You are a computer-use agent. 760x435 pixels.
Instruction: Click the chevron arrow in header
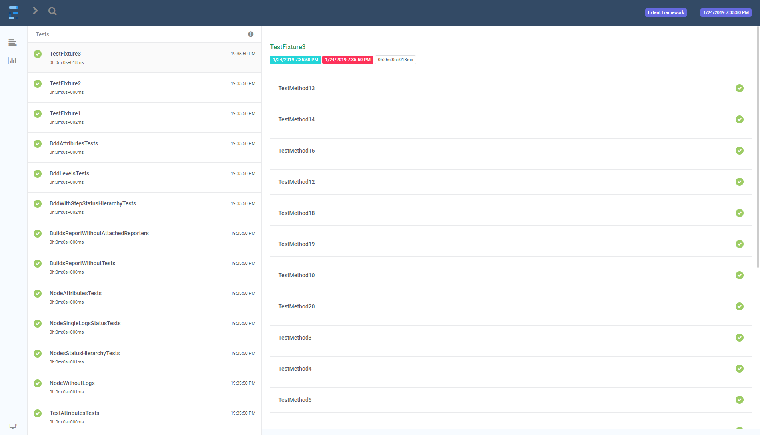[35, 11]
